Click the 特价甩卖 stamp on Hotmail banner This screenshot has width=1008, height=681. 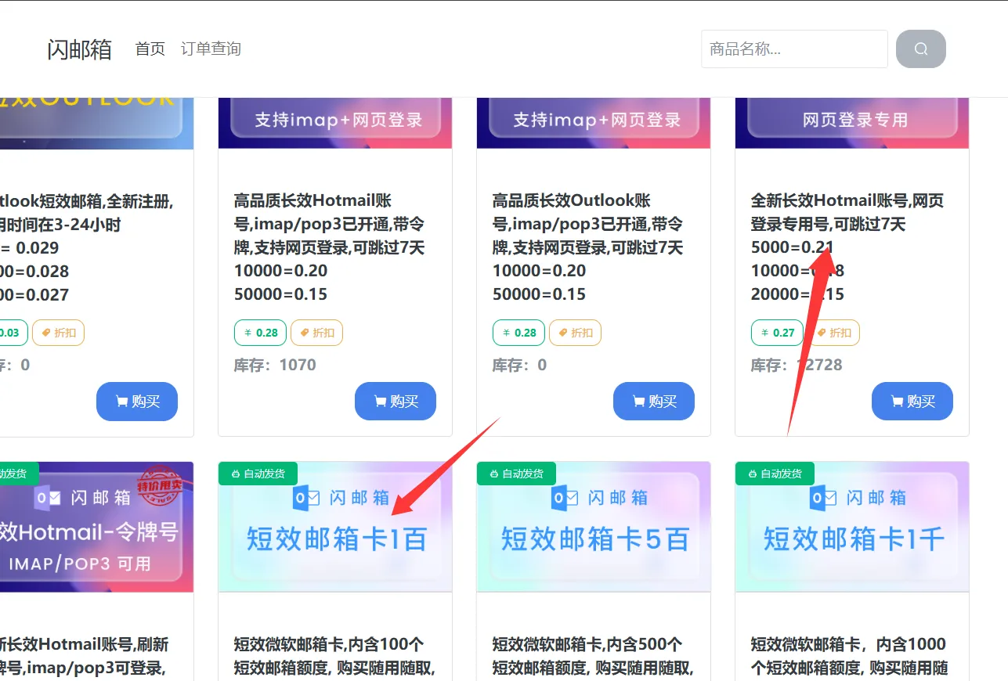160,485
